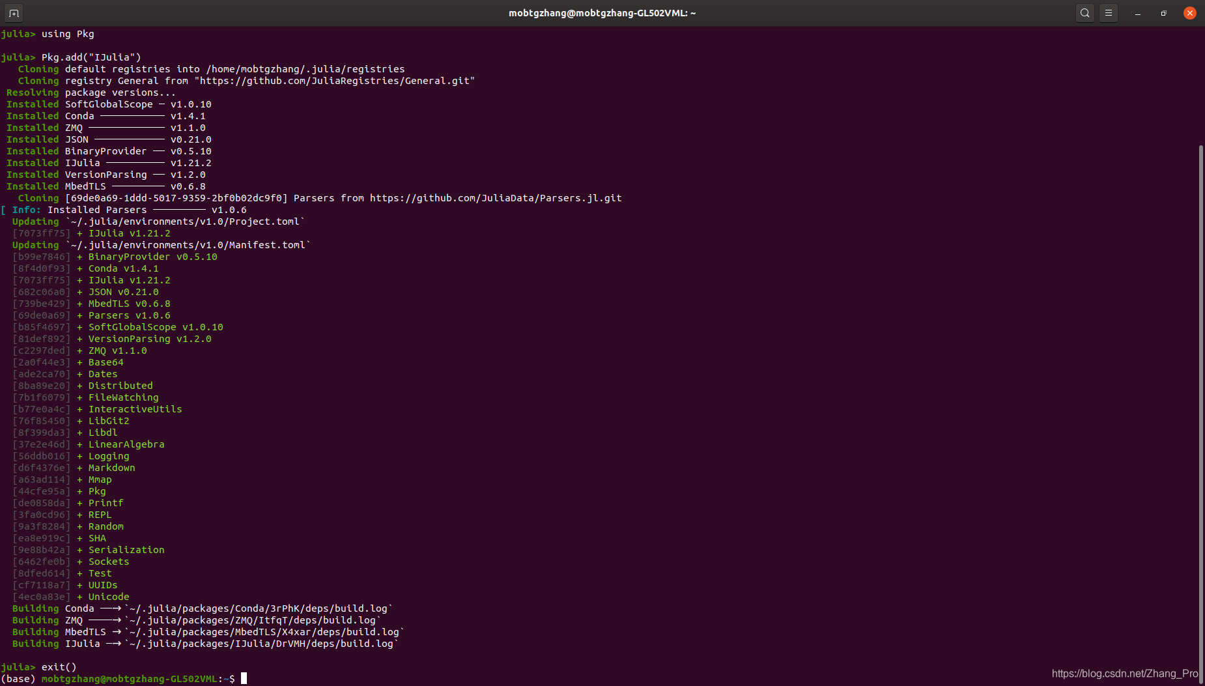Click the '+ Unicode' entry
Viewport: 1205px width, 686px height.
pos(103,597)
